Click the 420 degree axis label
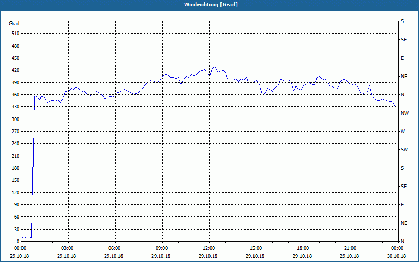This screenshot has width=419, height=262. 15,70
